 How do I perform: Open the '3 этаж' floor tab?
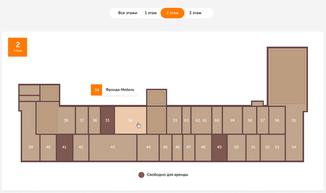(x=195, y=13)
